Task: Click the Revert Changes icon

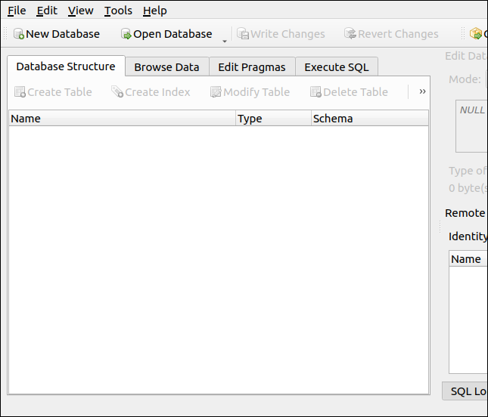Action: [350, 34]
